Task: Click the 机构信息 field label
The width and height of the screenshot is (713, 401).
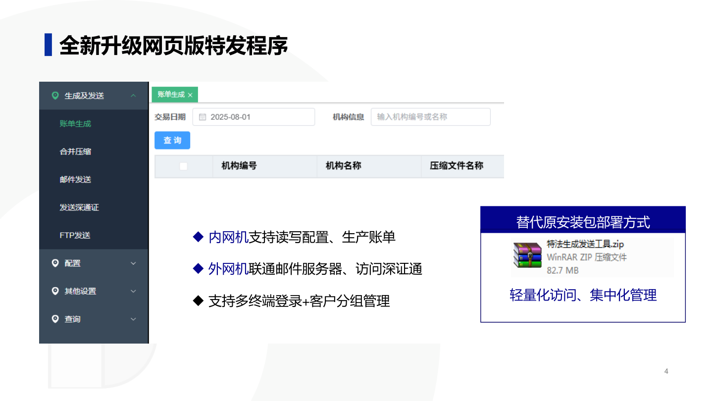Action: tap(349, 117)
